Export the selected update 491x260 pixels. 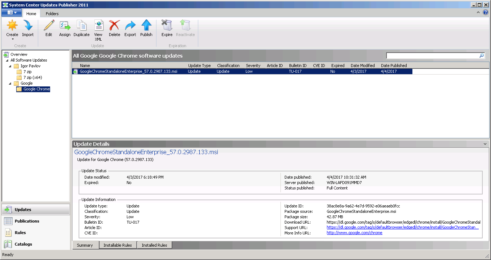click(x=130, y=29)
